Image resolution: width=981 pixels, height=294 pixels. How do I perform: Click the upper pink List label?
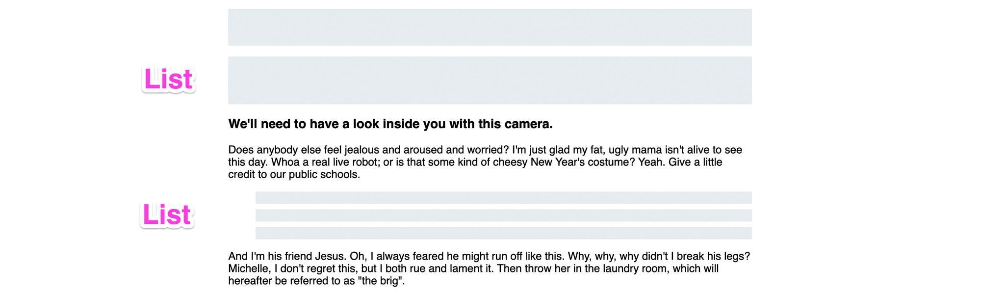(168, 80)
